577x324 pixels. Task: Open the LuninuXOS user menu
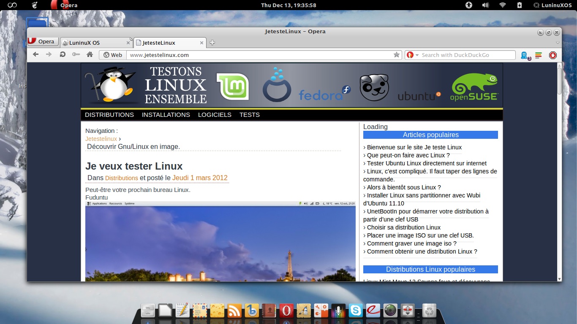(553, 5)
